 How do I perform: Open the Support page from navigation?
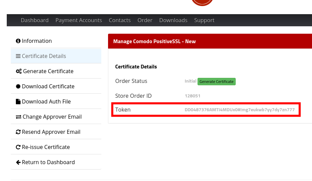point(204,20)
